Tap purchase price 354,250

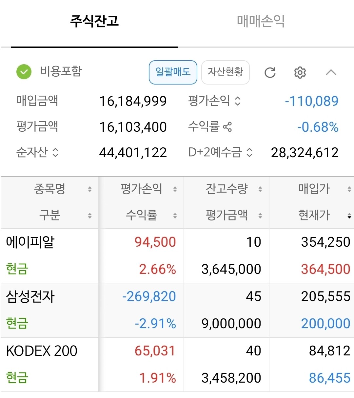click(x=326, y=242)
